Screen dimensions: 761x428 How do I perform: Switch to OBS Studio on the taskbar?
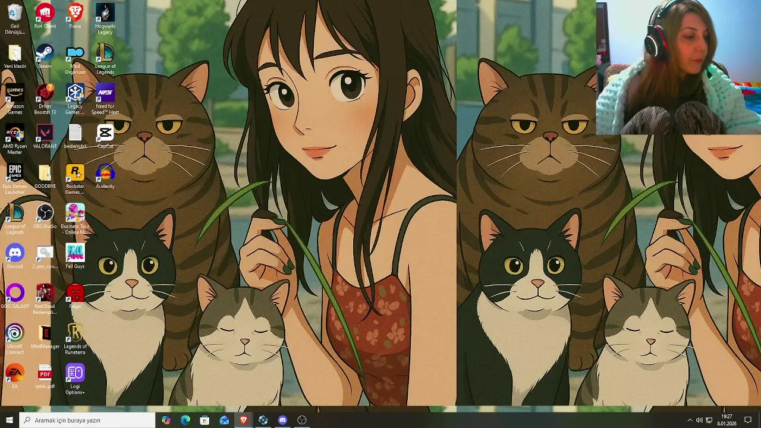point(302,420)
